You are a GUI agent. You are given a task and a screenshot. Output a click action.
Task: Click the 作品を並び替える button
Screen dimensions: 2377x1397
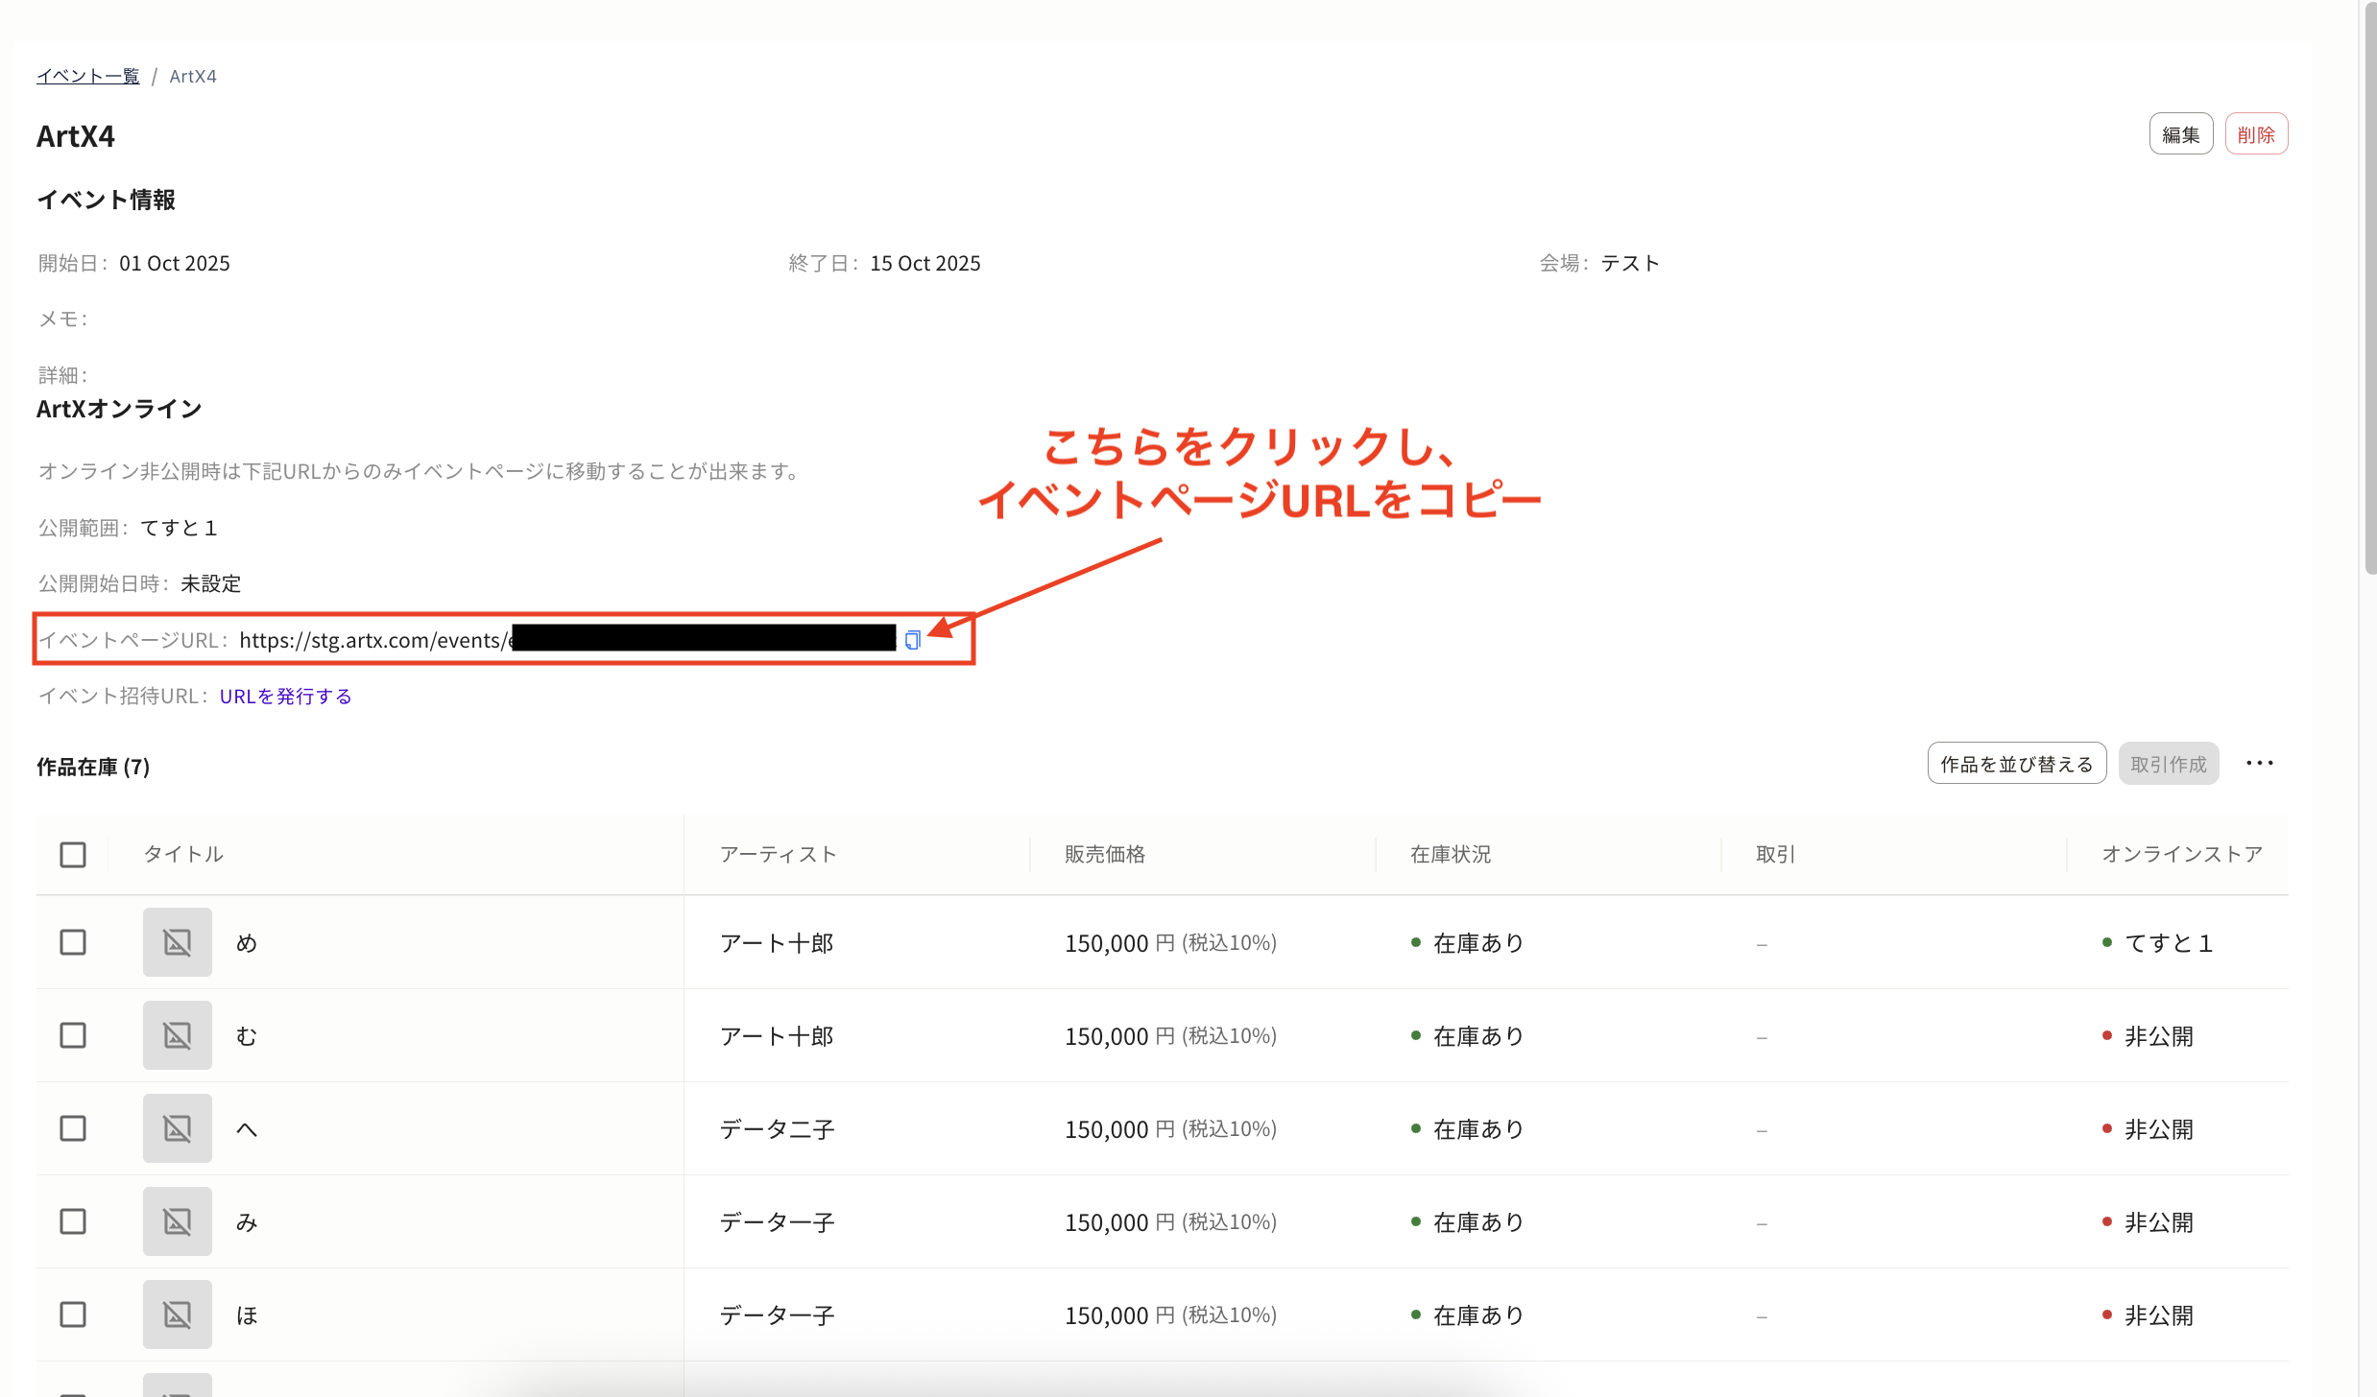(x=2016, y=763)
